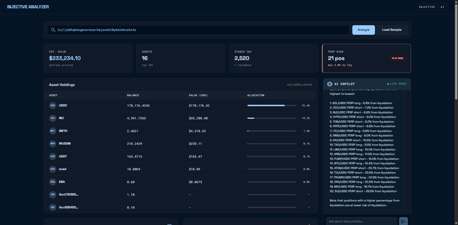The width and height of the screenshot is (458, 225).
Task: Click the icon beside ibc:93EAE5...
Action: pos(53,207)
